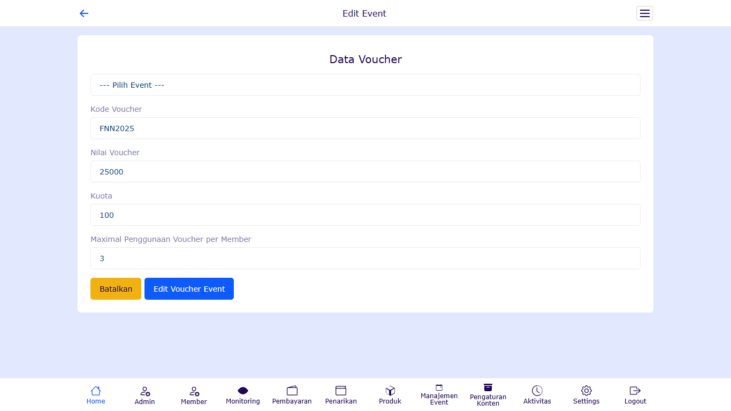Select the Kuota input field
Image resolution: width=731 pixels, height=411 pixels.
tap(365, 215)
